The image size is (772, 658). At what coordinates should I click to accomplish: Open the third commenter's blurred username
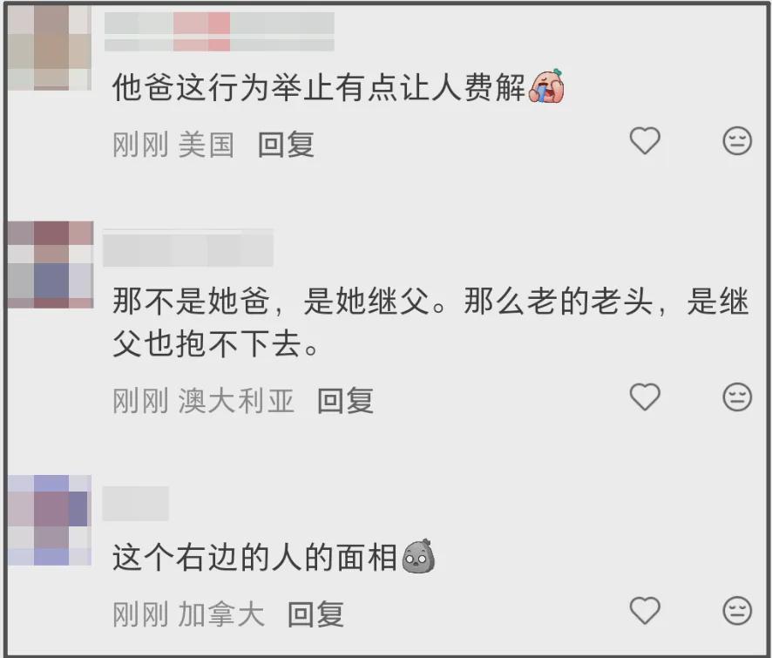coord(135,504)
